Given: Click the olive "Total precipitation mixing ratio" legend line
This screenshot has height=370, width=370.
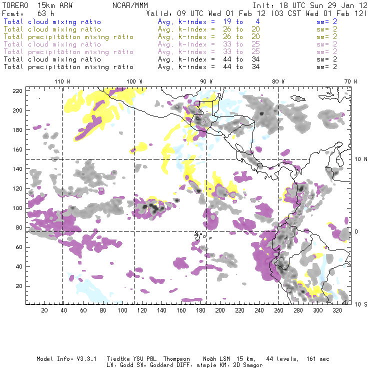Looking at the screenshot, I should point(68,37).
